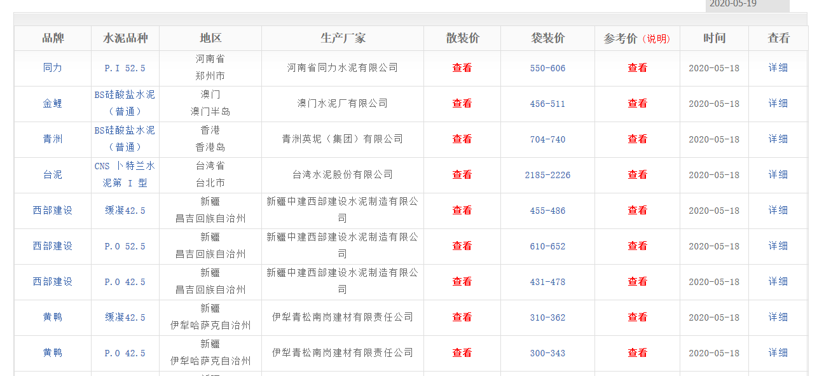The height and width of the screenshot is (376, 824).
Task: Click the 550-606 bagged price
Action: pos(547,68)
